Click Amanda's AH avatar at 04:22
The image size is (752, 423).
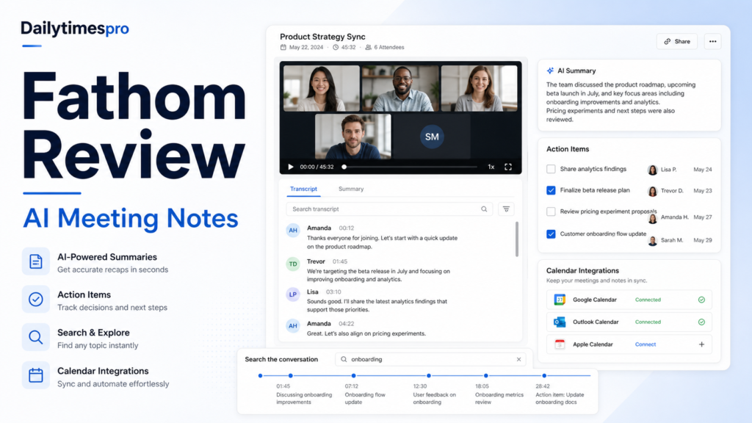[x=293, y=326]
